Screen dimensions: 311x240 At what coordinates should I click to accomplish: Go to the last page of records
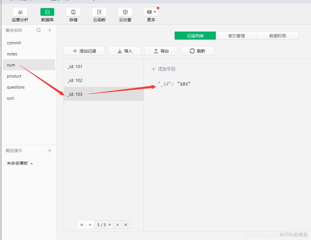pyautogui.click(x=126, y=225)
